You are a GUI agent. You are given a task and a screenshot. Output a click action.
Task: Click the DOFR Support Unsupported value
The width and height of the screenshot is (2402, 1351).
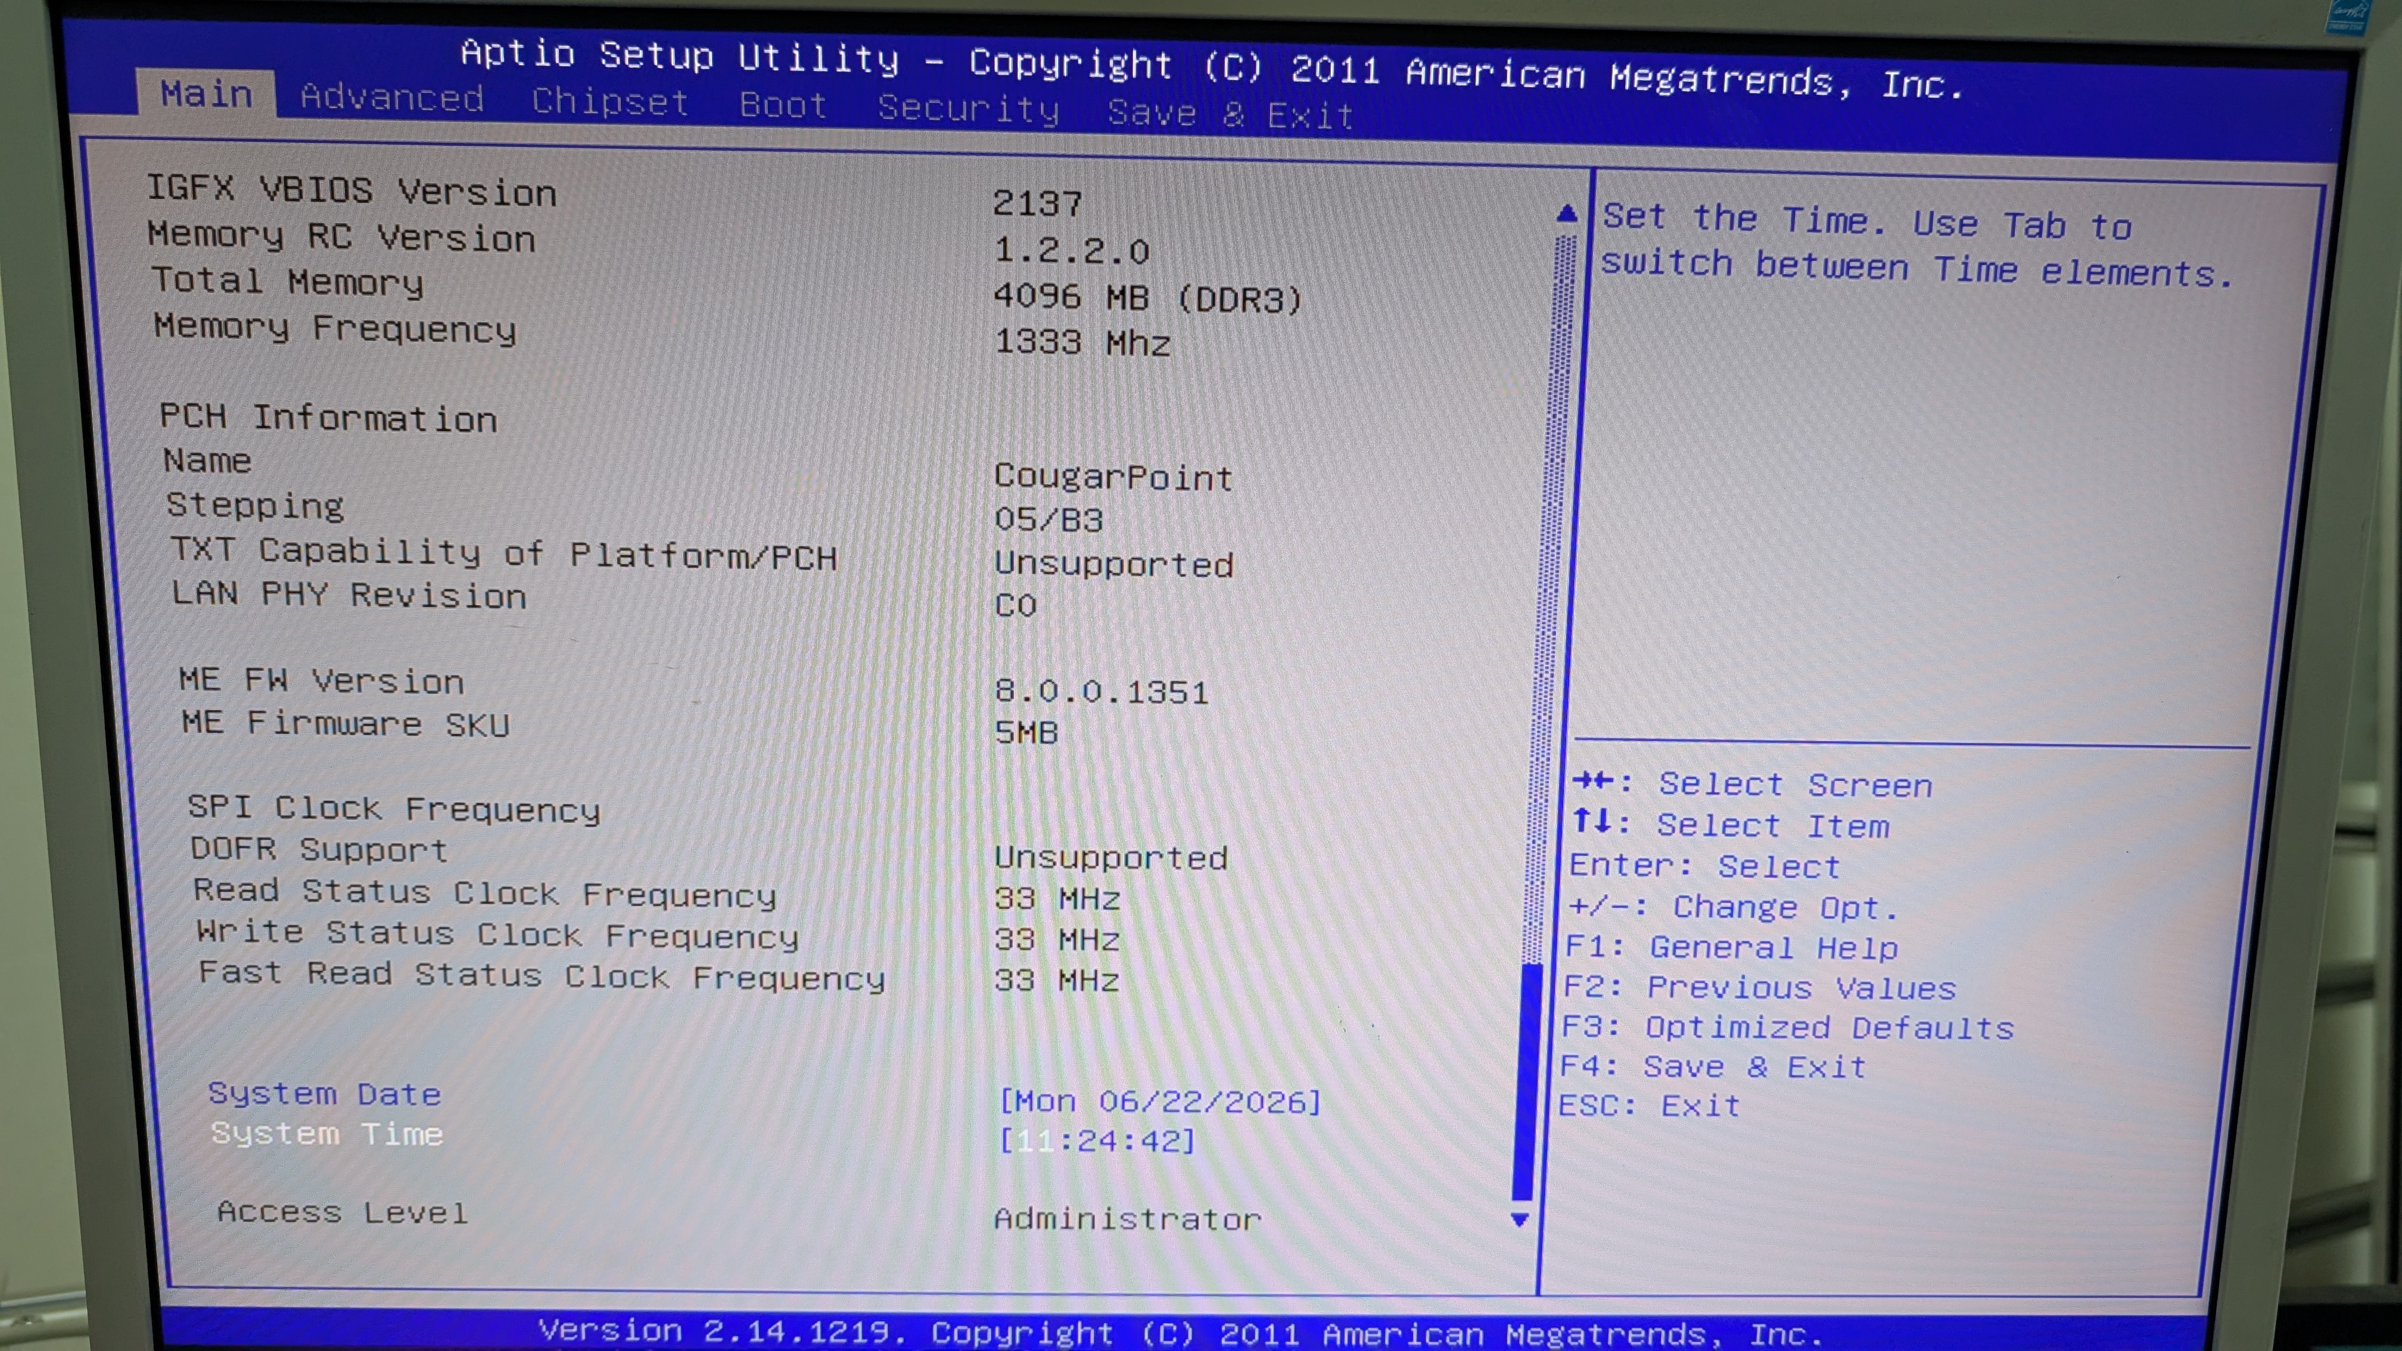tap(1112, 857)
